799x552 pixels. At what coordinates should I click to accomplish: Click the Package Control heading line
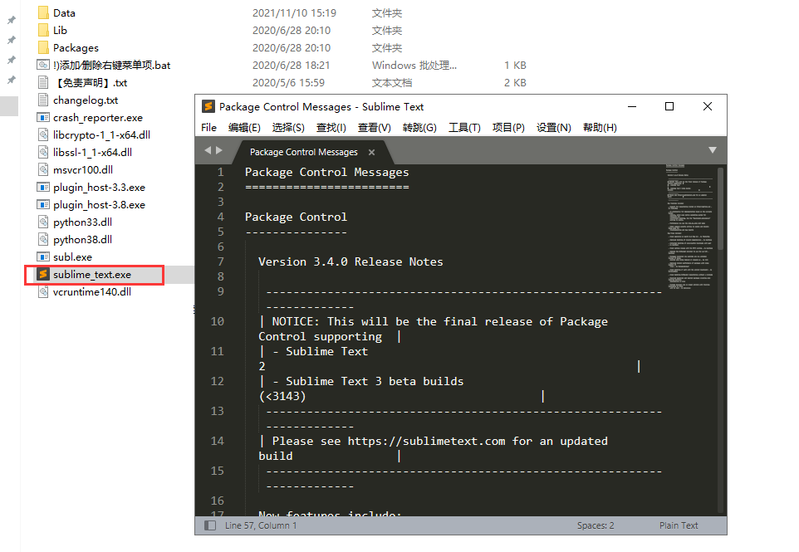(296, 217)
